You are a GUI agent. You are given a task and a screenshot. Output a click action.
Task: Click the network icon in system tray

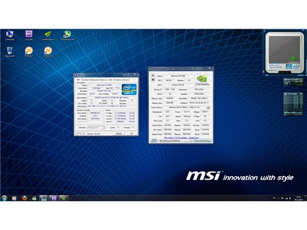(286, 198)
